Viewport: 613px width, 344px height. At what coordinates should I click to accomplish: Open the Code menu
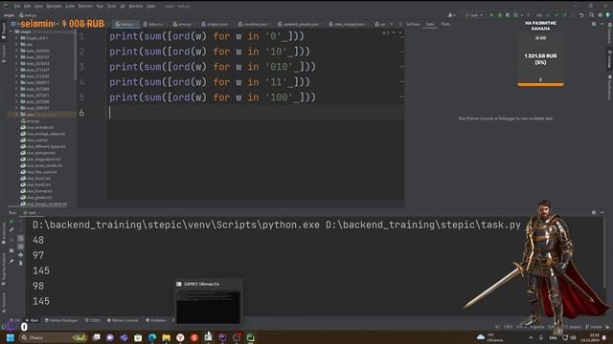[x=70, y=7]
